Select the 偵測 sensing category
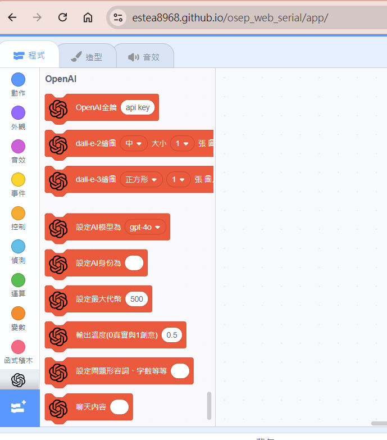The image size is (387, 440). pyautogui.click(x=18, y=252)
